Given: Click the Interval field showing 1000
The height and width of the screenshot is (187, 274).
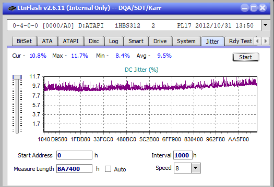Looking at the screenshot, I should pyautogui.click(x=183, y=155).
